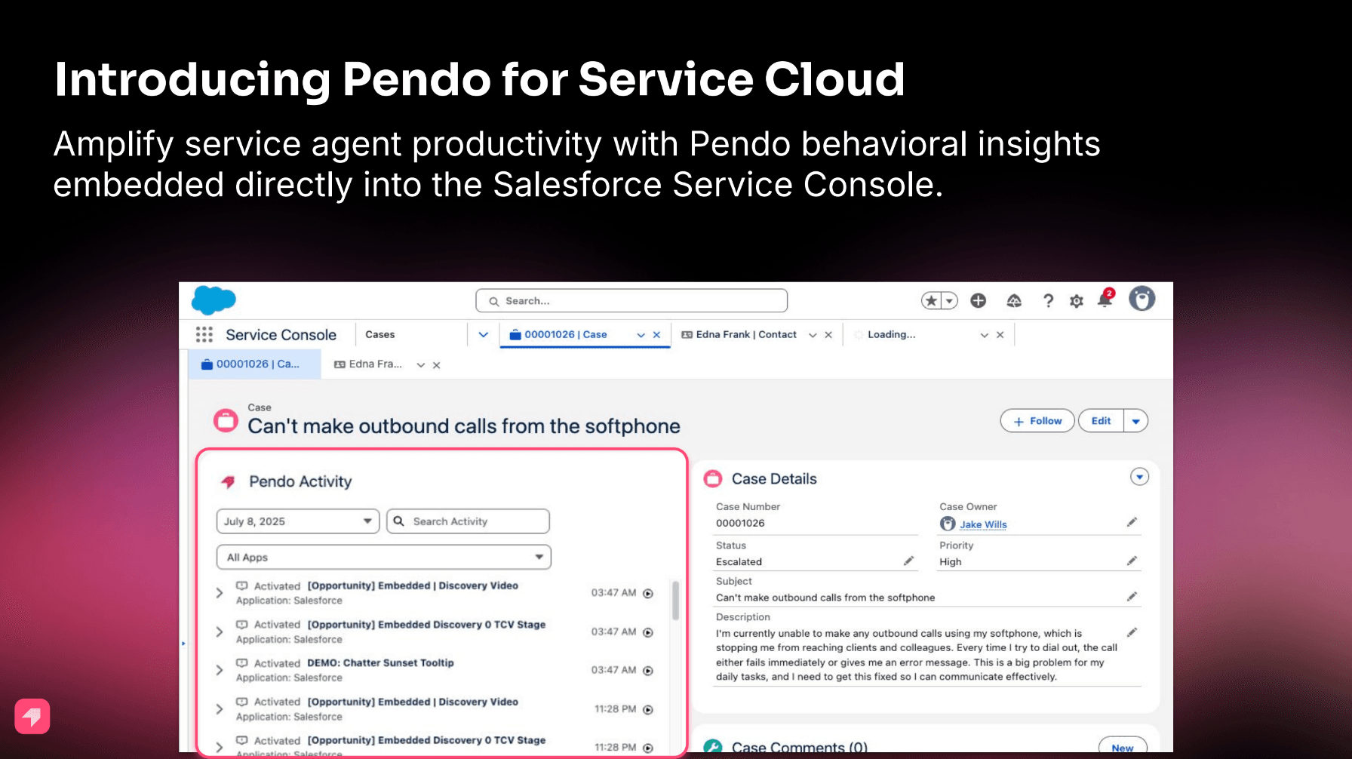Viewport: 1352px width, 759px height.
Task: Click the Case Comments wrench icon
Action: point(712,747)
